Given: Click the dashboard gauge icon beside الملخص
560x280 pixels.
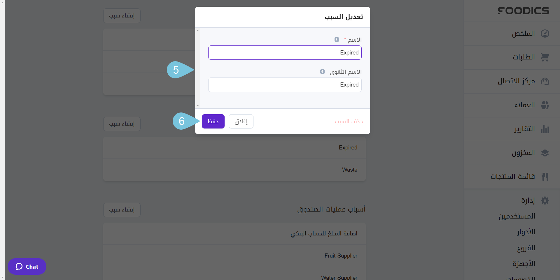Looking at the screenshot, I should 545,34.
